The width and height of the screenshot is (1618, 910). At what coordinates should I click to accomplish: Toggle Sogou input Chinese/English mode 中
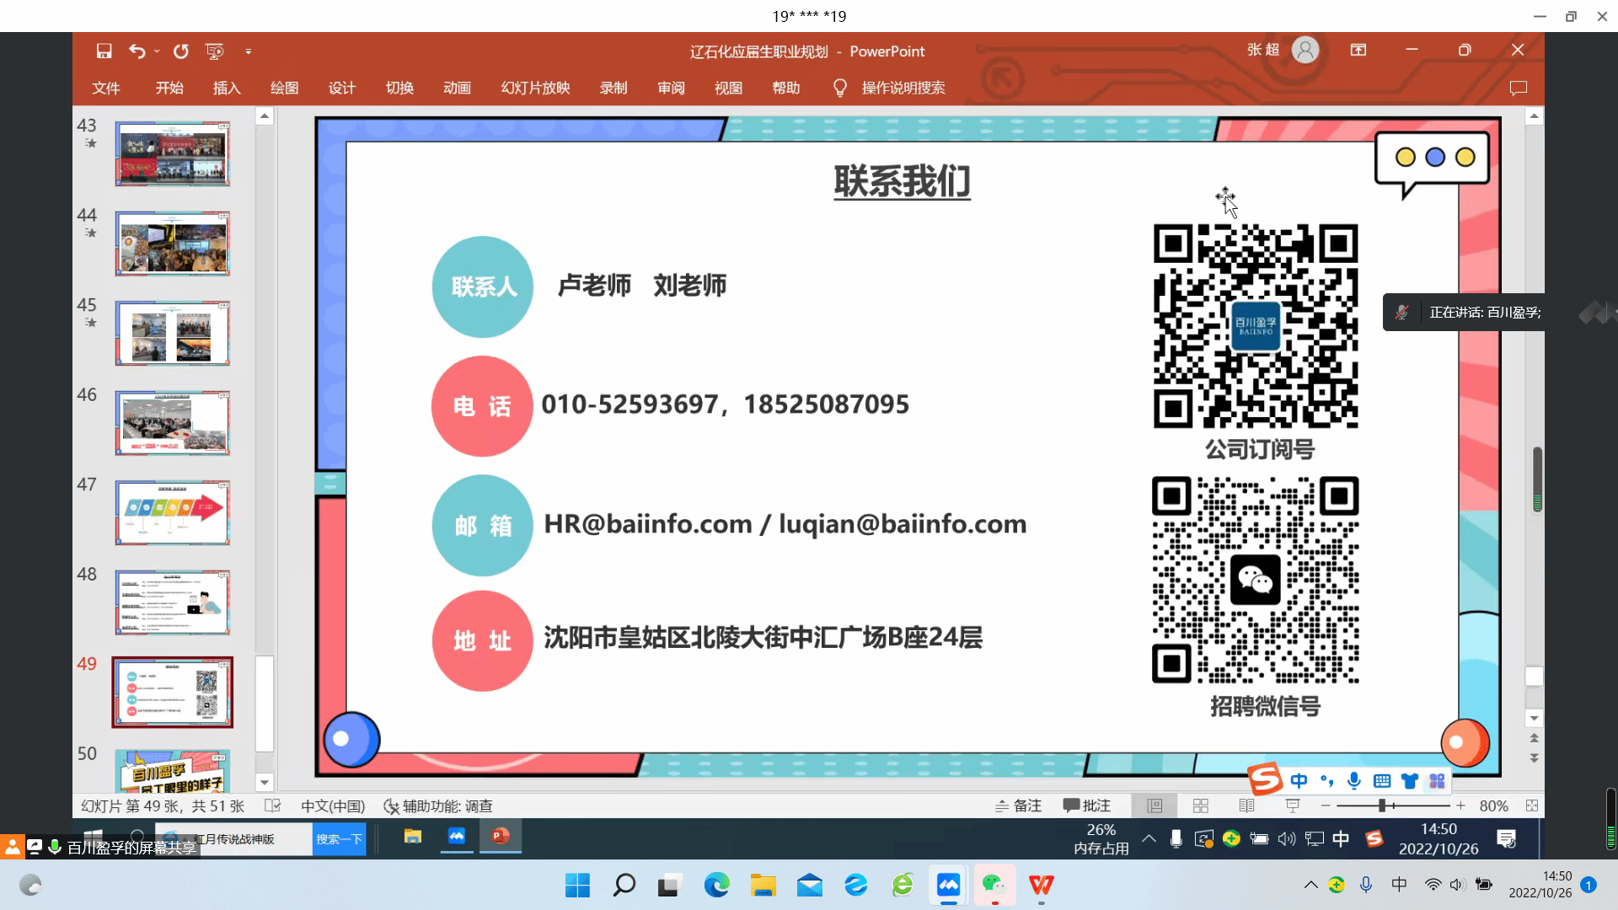tap(1299, 781)
